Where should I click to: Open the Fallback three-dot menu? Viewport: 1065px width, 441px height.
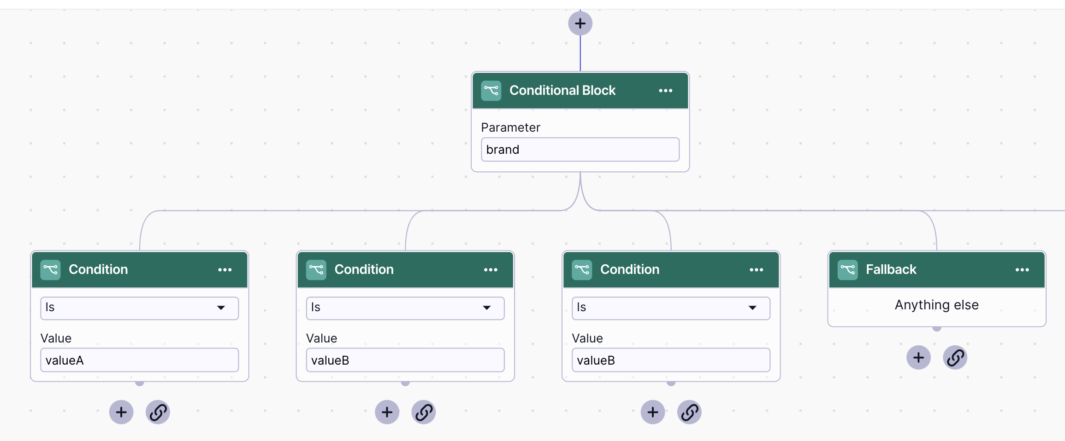[x=1022, y=270]
